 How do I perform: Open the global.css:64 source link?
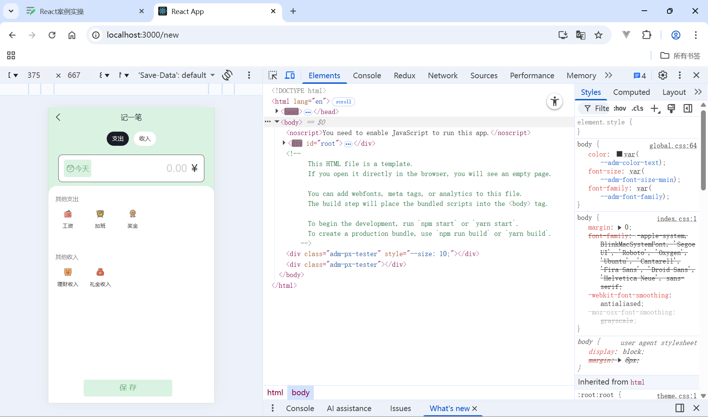tap(673, 146)
